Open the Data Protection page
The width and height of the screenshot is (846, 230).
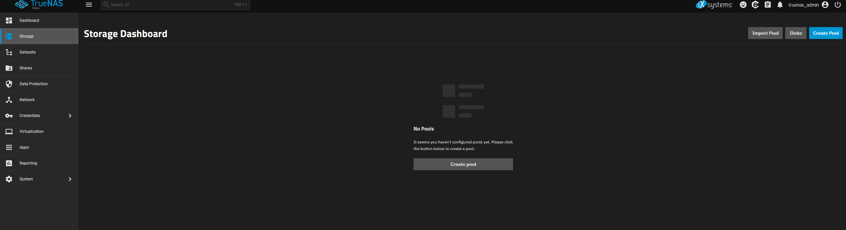click(x=33, y=84)
